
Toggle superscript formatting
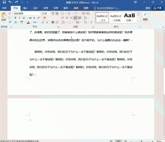pyautogui.click(x=39, y=18)
